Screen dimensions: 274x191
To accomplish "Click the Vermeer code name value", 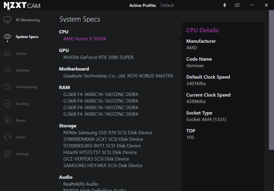I will pyautogui.click(x=195, y=66).
